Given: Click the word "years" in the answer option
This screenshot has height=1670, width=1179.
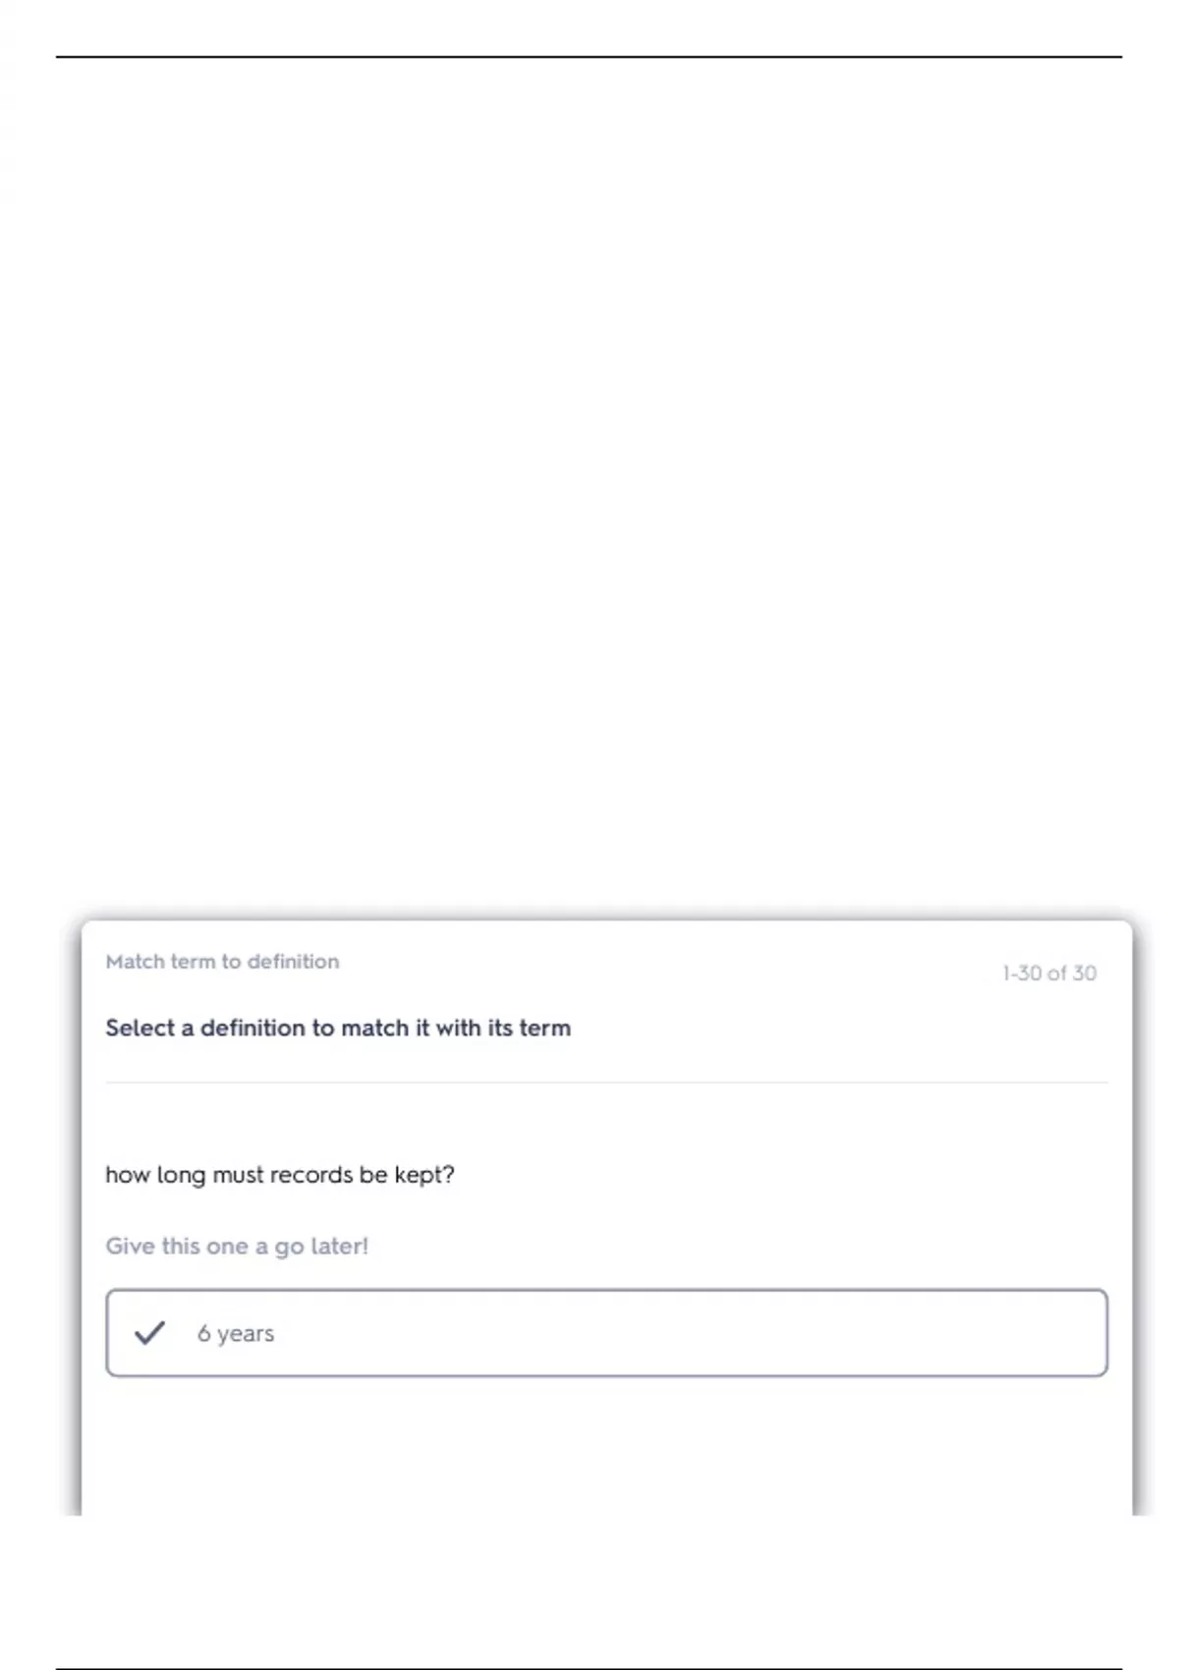Looking at the screenshot, I should [x=246, y=1333].
